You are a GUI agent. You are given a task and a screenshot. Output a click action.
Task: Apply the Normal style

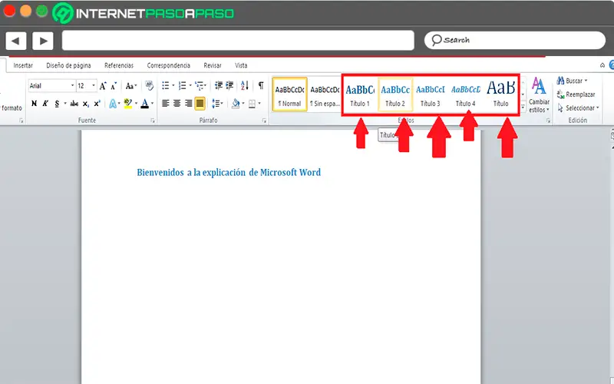pyautogui.click(x=290, y=94)
